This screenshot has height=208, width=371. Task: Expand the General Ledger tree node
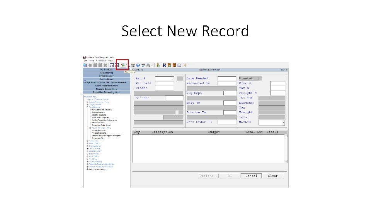coord(88,151)
